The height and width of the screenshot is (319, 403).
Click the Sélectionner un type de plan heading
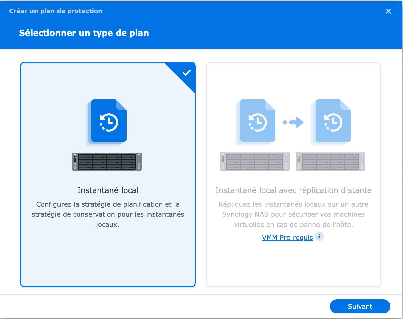pyautogui.click(x=84, y=33)
